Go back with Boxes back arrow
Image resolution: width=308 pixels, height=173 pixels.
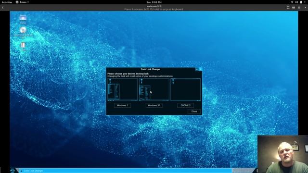3,8
